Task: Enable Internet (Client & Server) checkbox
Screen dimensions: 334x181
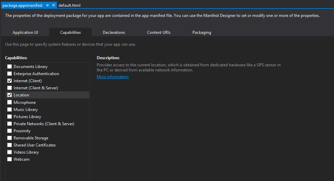Action: (x=10, y=88)
